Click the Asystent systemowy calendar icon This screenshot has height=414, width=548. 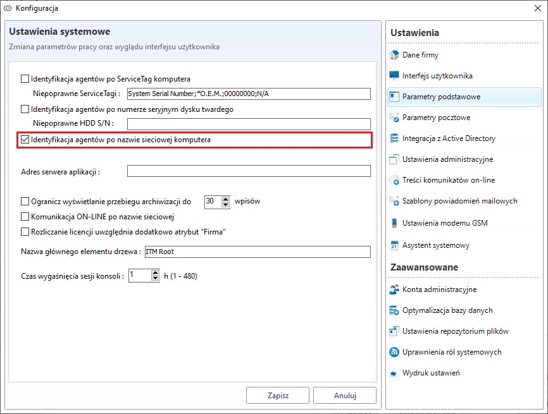pyautogui.click(x=394, y=245)
